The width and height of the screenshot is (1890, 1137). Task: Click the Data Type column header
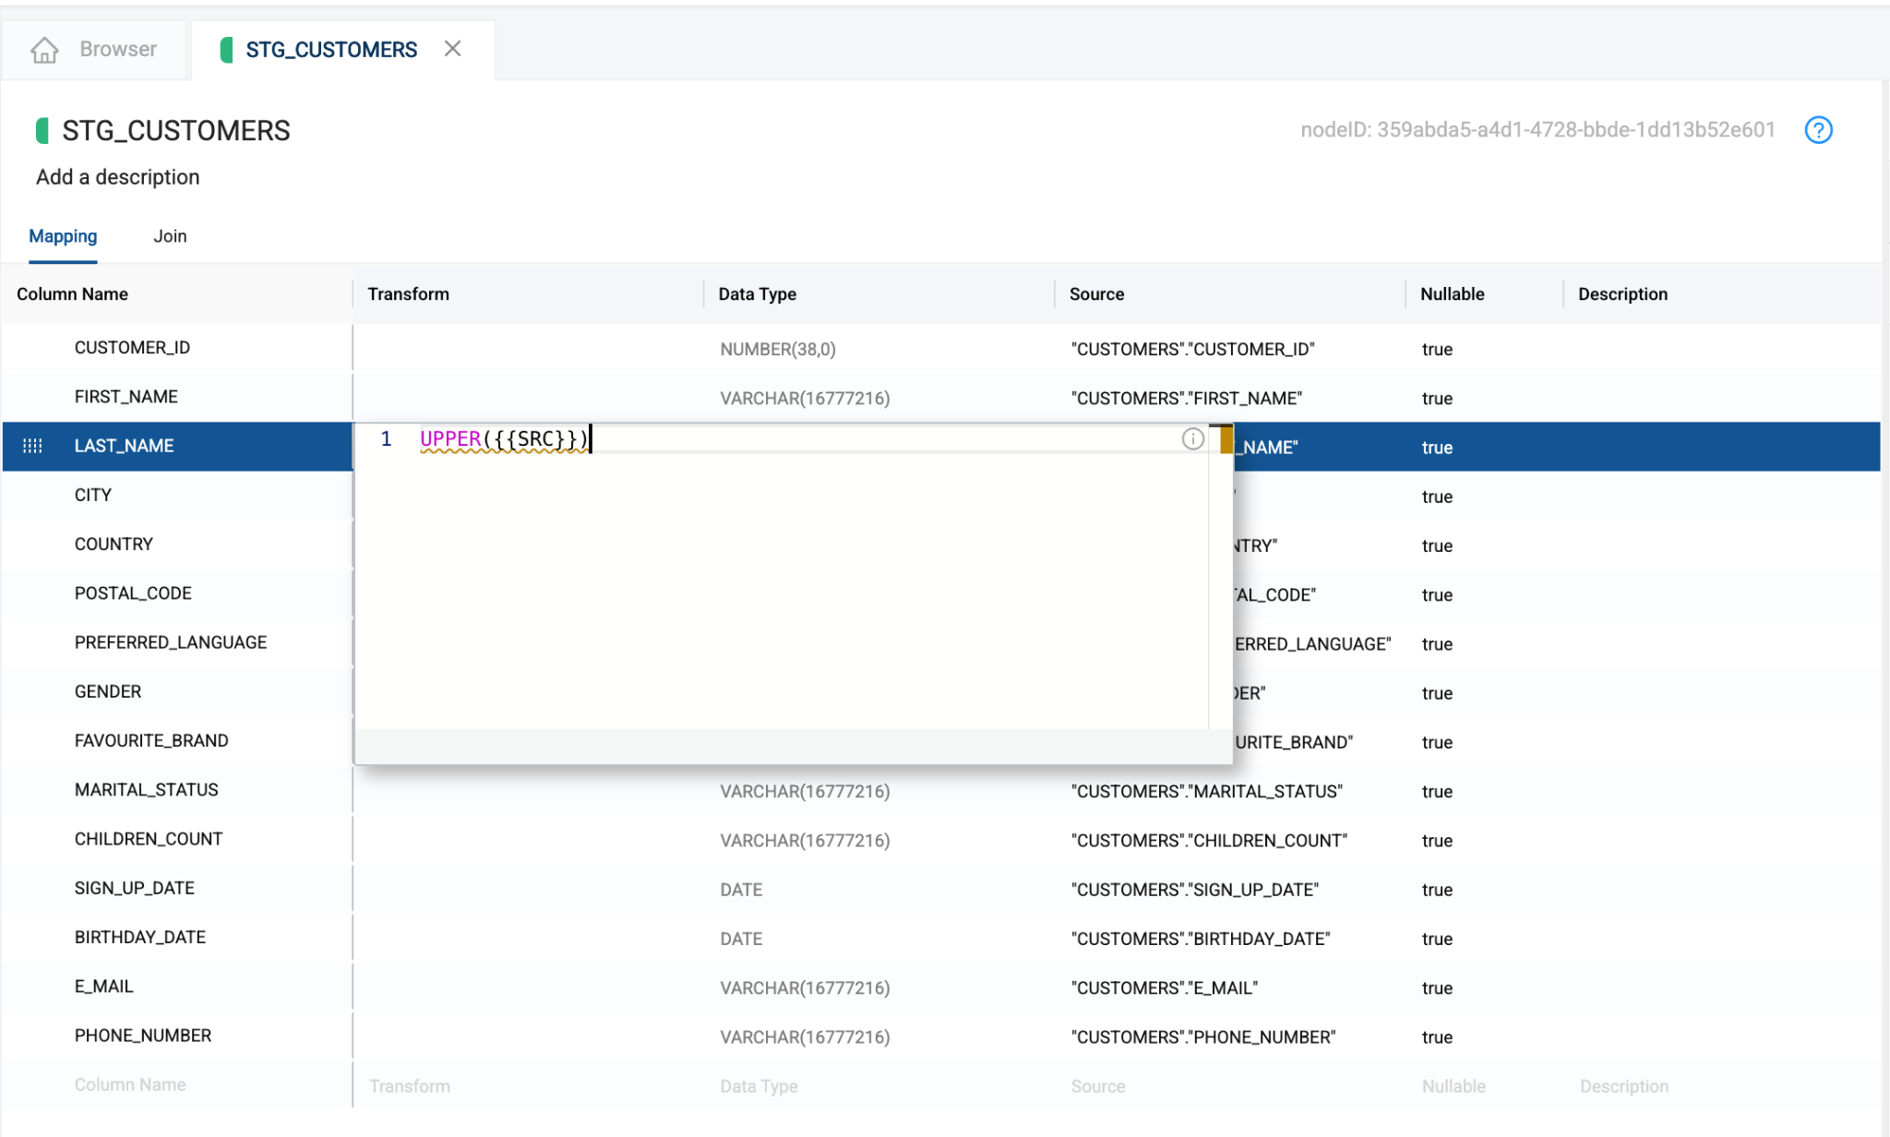(x=757, y=294)
